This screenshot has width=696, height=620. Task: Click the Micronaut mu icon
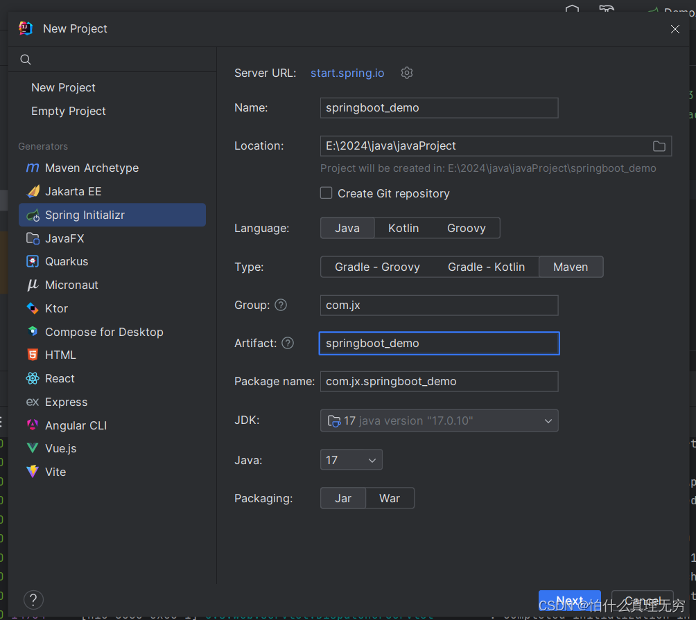click(x=33, y=285)
